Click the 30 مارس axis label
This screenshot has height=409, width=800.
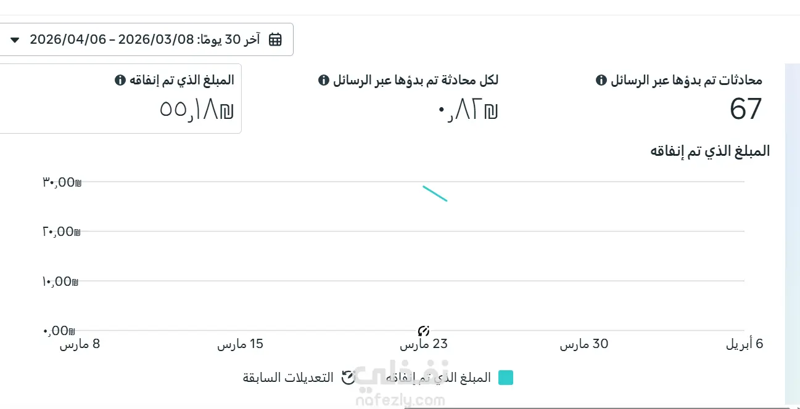(x=584, y=344)
